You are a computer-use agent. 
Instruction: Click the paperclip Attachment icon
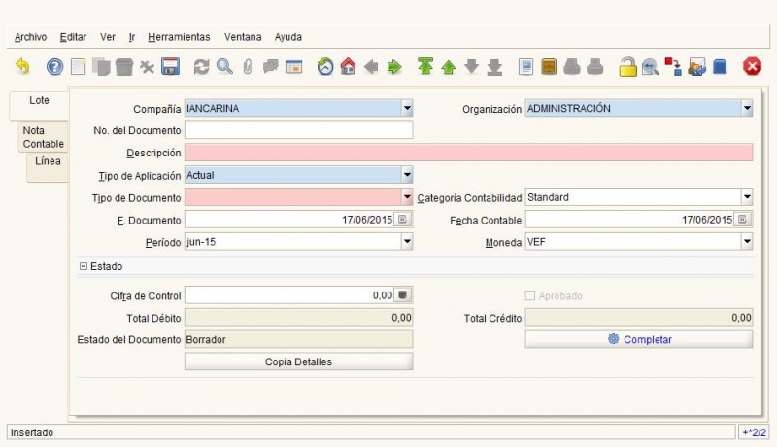248,67
